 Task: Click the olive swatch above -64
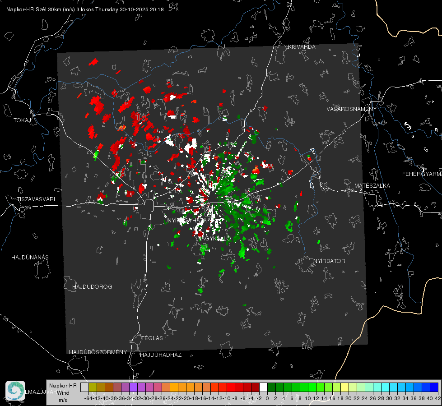coord(93,387)
